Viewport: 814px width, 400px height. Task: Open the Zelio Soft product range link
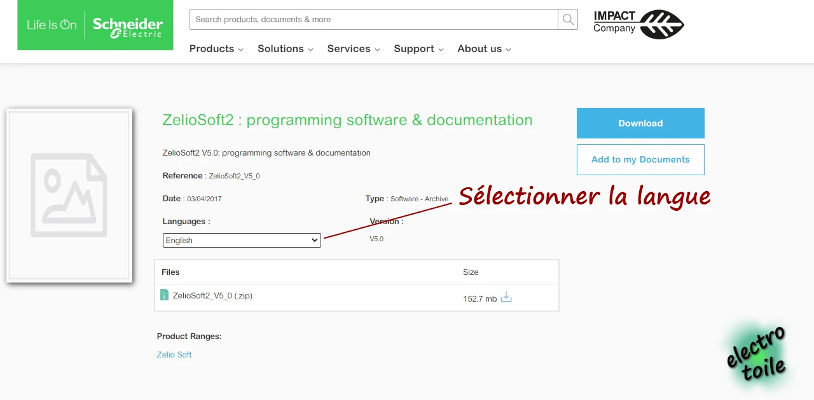(x=174, y=355)
